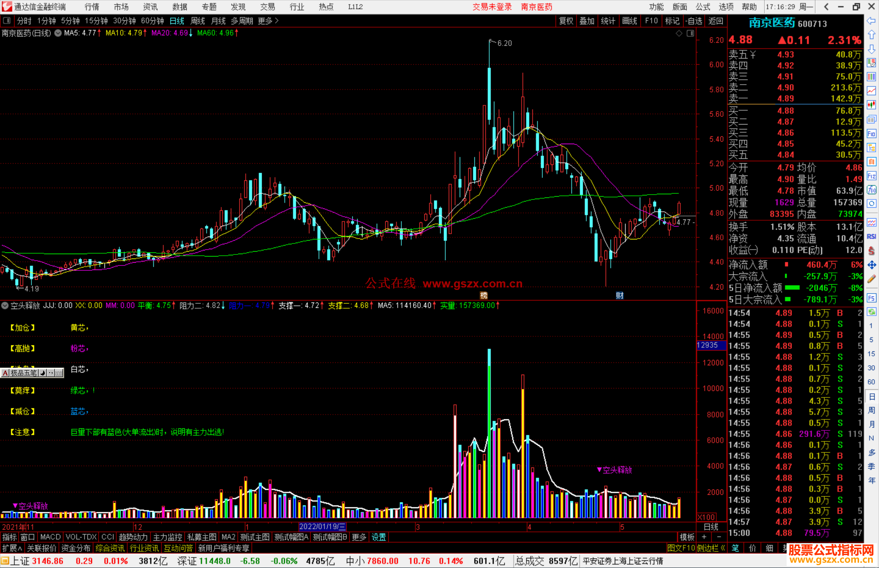Switch chart to 30分钟 period
Image resolution: width=879 pixels, height=568 pixels.
click(124, 21)
